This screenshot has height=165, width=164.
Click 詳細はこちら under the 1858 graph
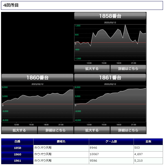point(128,69)
